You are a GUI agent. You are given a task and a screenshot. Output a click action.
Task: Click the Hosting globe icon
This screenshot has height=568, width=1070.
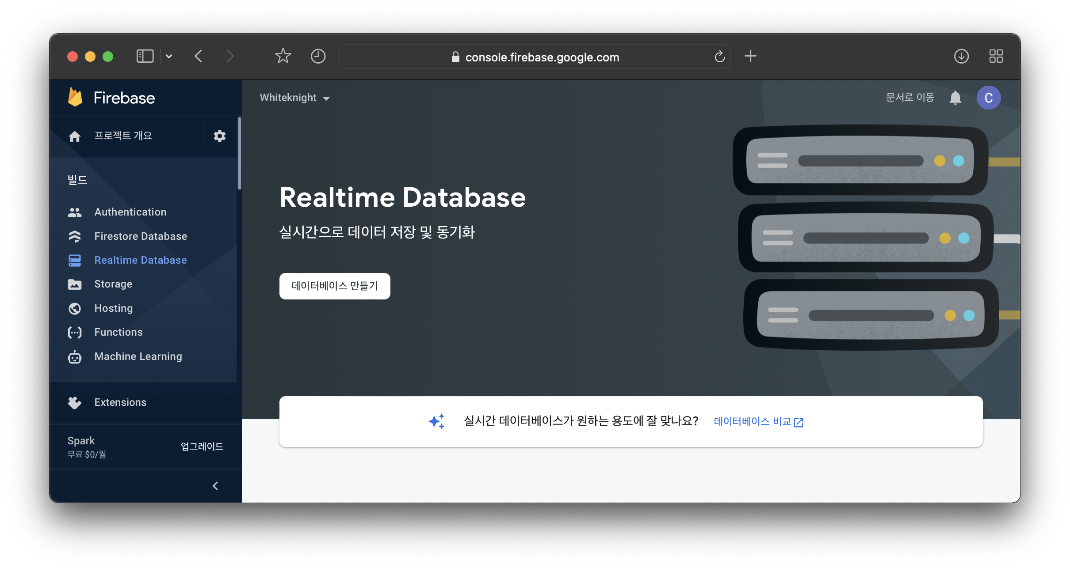[75, 308]
